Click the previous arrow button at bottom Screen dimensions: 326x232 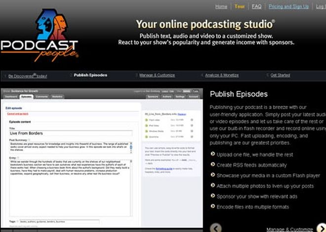coord(215,228)
